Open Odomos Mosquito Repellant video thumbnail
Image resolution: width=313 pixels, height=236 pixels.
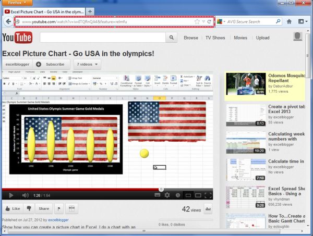tap(246, 84)
